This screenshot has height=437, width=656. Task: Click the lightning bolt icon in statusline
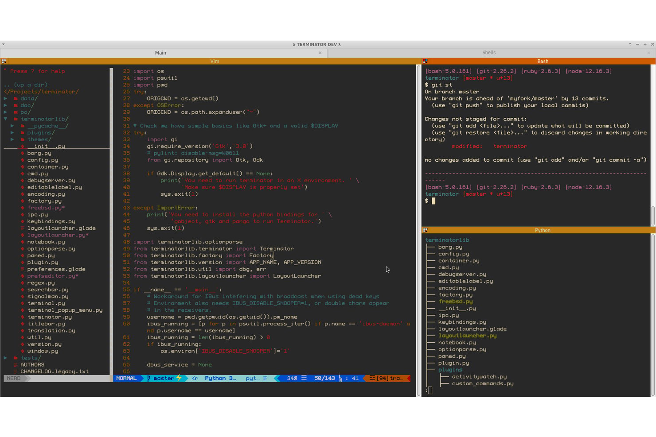pyautogui.click(x=179, y=378)
